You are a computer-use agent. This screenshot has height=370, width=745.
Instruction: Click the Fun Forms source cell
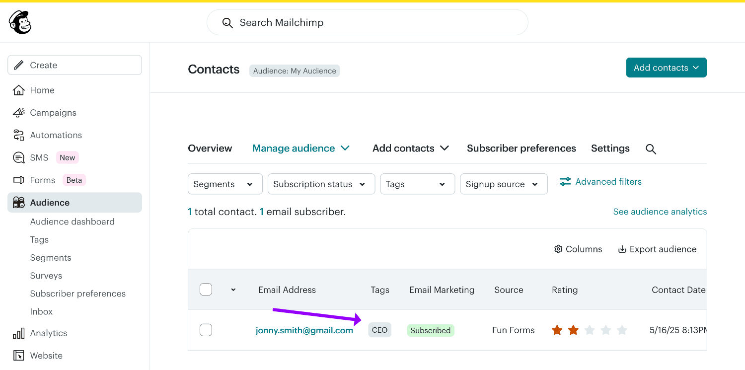(x=514, y=330)
